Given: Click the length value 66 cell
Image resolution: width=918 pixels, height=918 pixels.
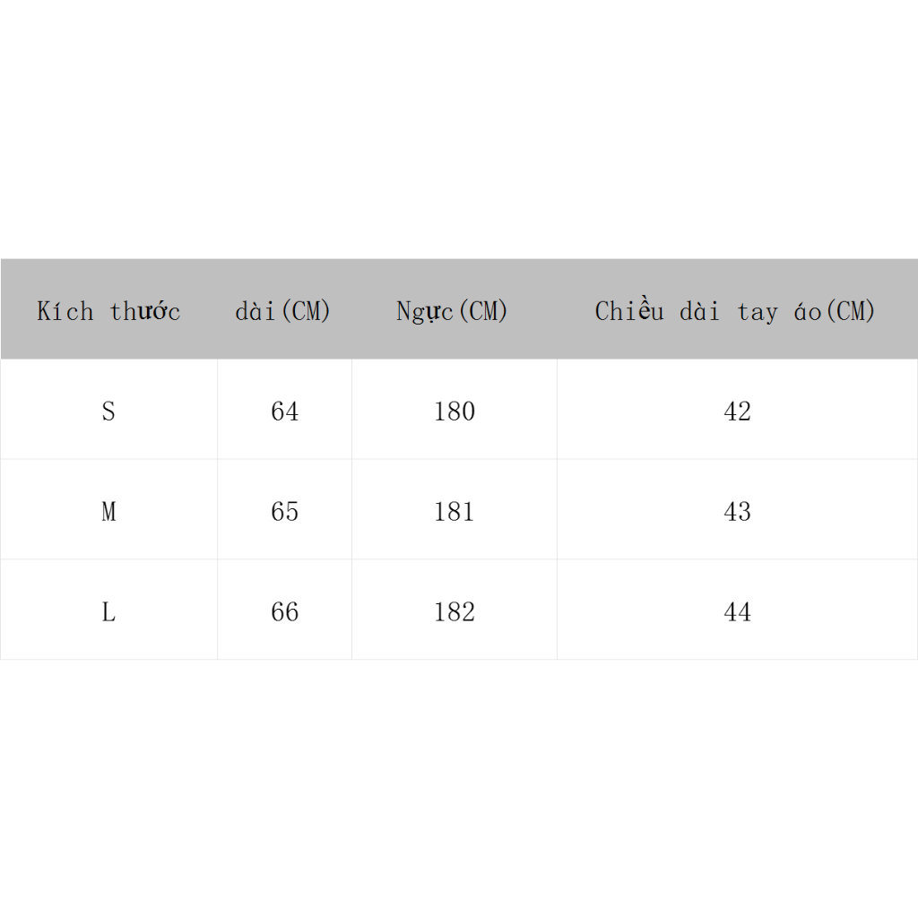Looking at the screenshot, I should click(x=284, y=612).
